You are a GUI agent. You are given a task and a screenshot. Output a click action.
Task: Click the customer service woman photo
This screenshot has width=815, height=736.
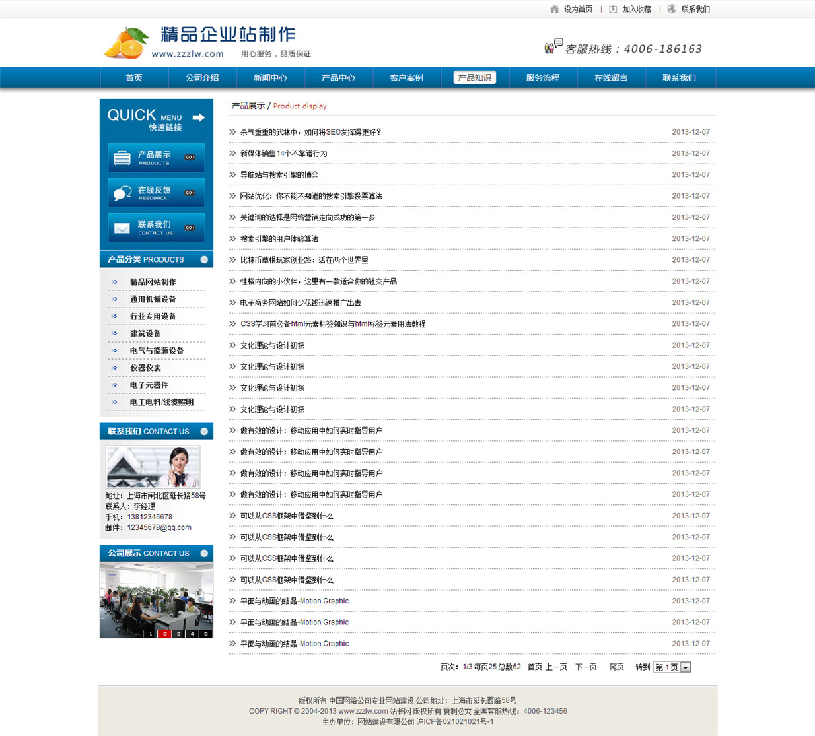[153, 467]
